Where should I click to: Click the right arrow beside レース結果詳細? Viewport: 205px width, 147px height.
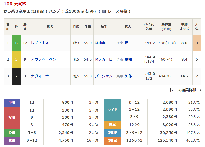pyautogui.click(x=200, y=90)
